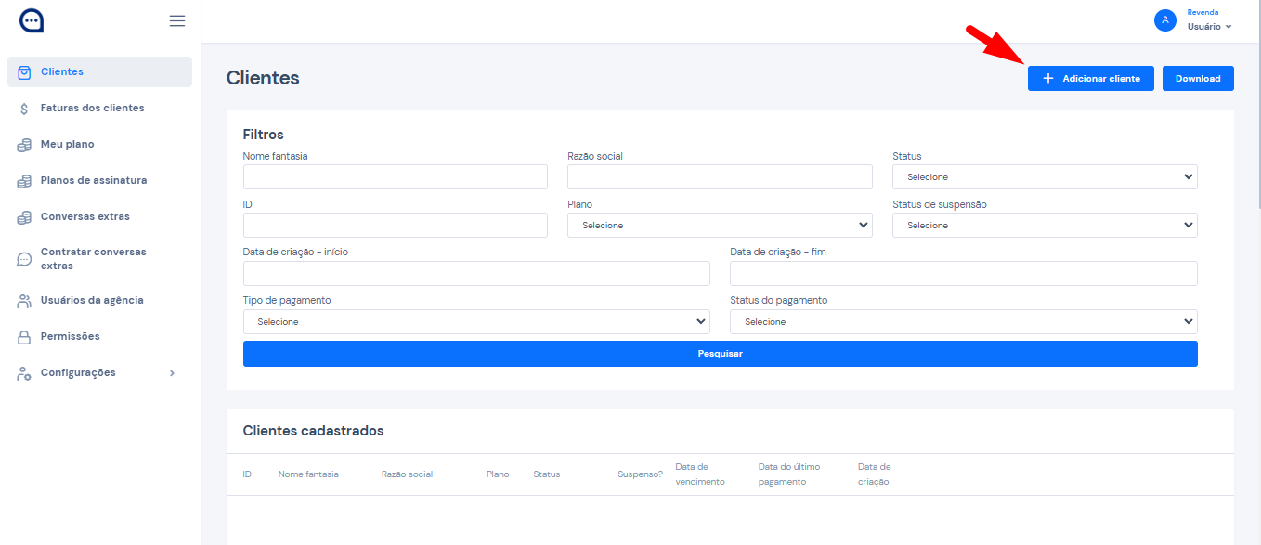Click the coins icon beside Meu plano
1261x545 pixels.
point(25,145)
